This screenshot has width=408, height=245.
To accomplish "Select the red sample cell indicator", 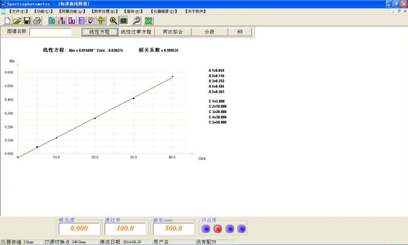I will tap(218, 229).
